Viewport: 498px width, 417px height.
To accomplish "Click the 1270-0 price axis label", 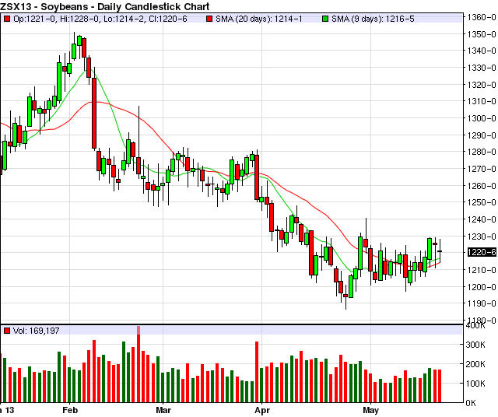I will (482, 169).
